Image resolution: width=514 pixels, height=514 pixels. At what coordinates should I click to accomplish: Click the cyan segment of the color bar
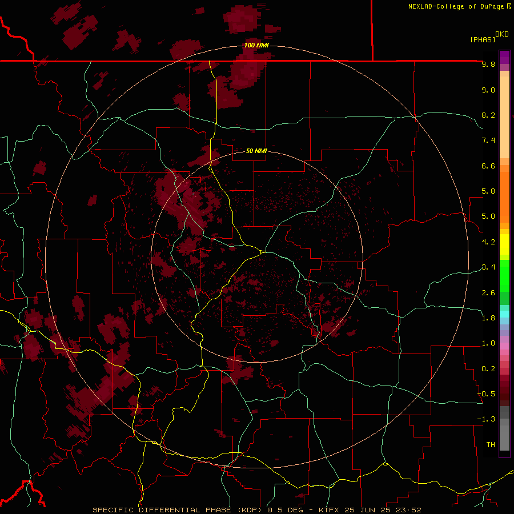504,314
